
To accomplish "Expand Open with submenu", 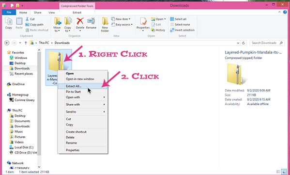I will (82, 97).
